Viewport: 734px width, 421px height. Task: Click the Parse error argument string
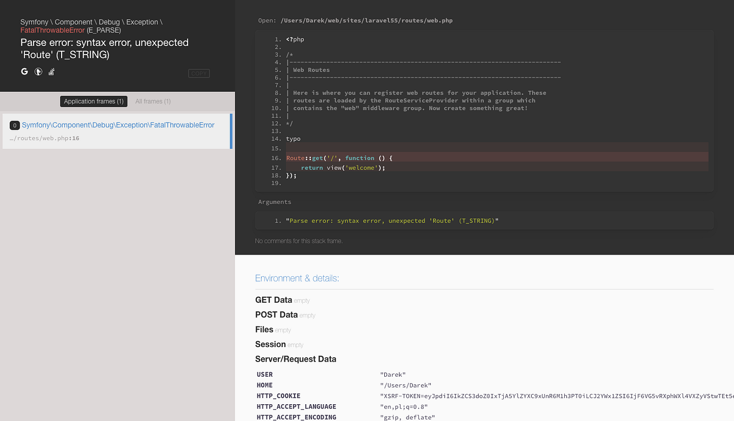[x=392, y=220]
